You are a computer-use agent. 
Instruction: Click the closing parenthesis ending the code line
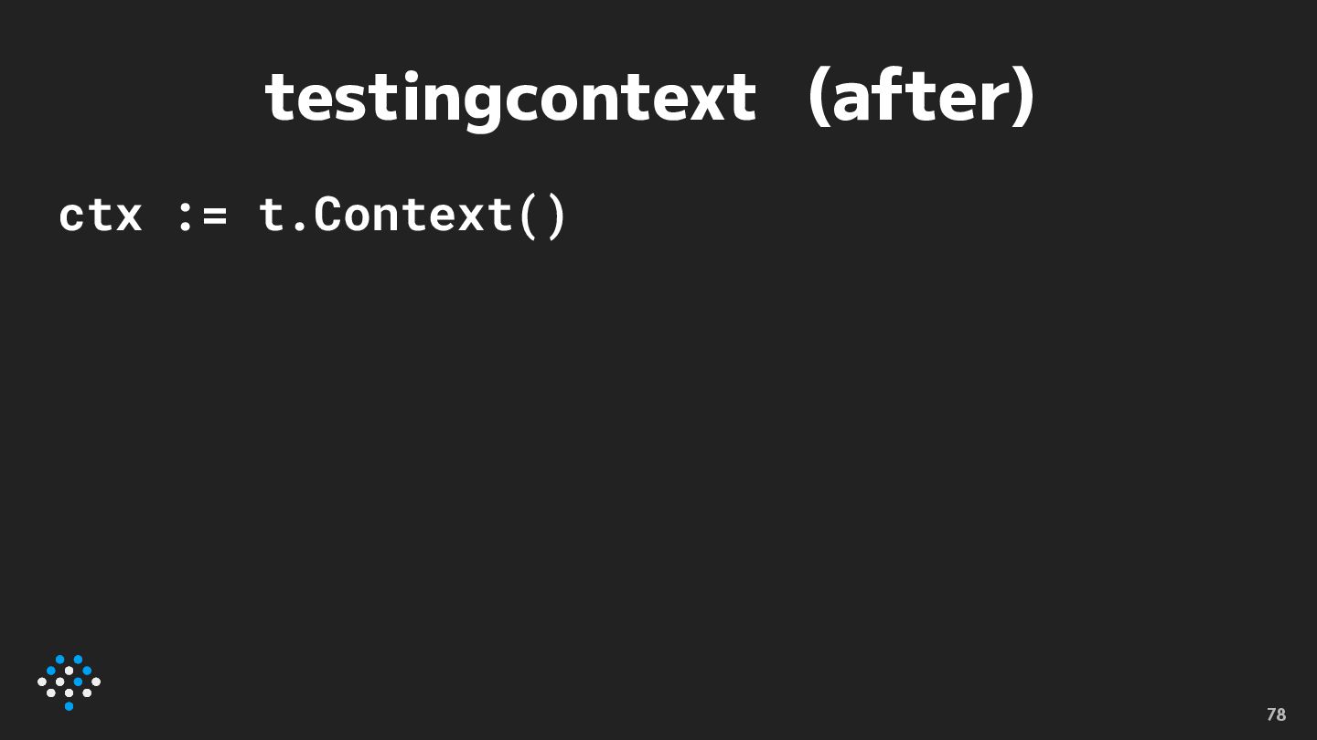[x=556, y=217]
